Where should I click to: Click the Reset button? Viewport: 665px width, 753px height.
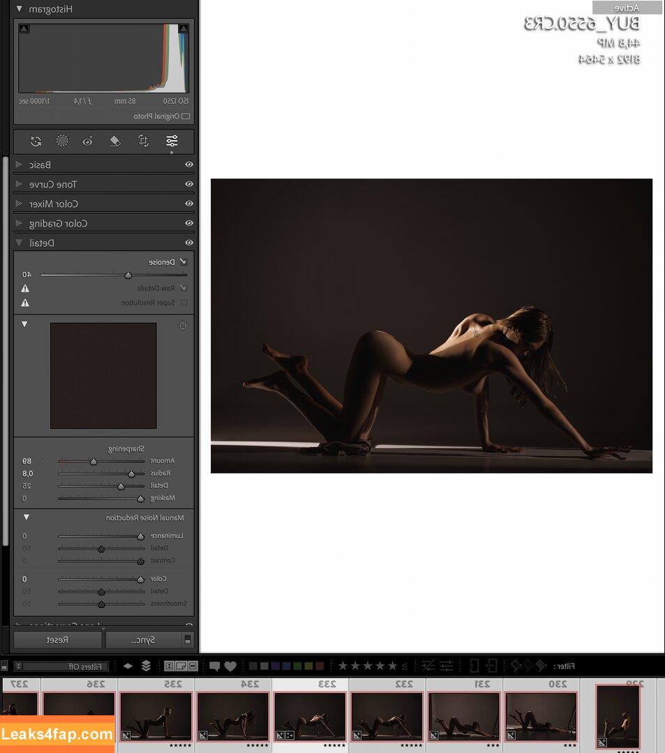tap(57, 639)
